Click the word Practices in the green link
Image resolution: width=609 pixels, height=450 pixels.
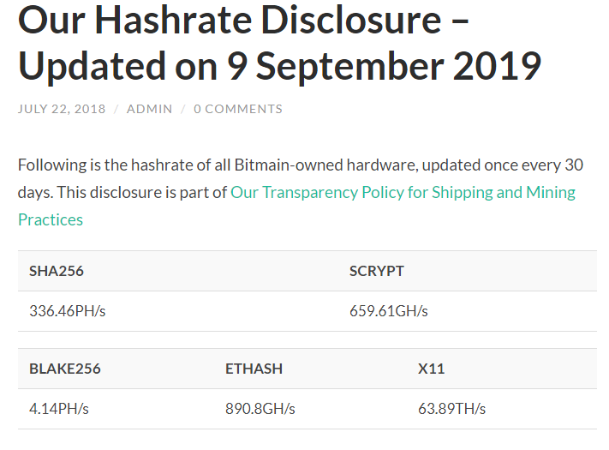click(x=51, y=220)
